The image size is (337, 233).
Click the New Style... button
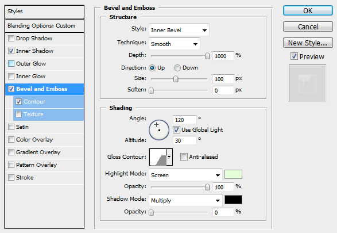(308, 43)
